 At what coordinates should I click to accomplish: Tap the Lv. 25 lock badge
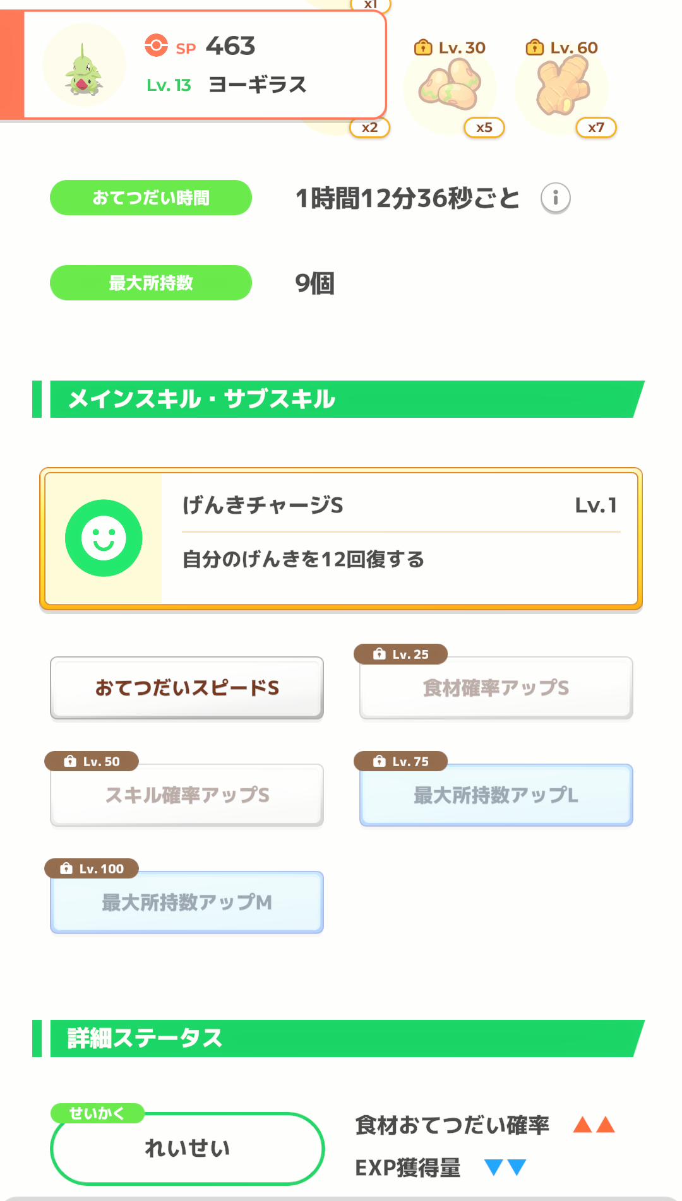tap(400, 654)
